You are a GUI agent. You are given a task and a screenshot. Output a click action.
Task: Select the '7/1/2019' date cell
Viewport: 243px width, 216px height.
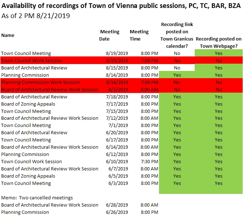click(118, 125)
